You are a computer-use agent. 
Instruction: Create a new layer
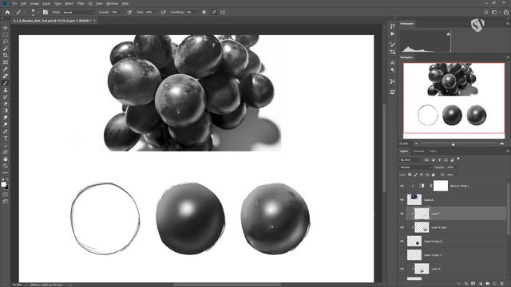[495, 284]
